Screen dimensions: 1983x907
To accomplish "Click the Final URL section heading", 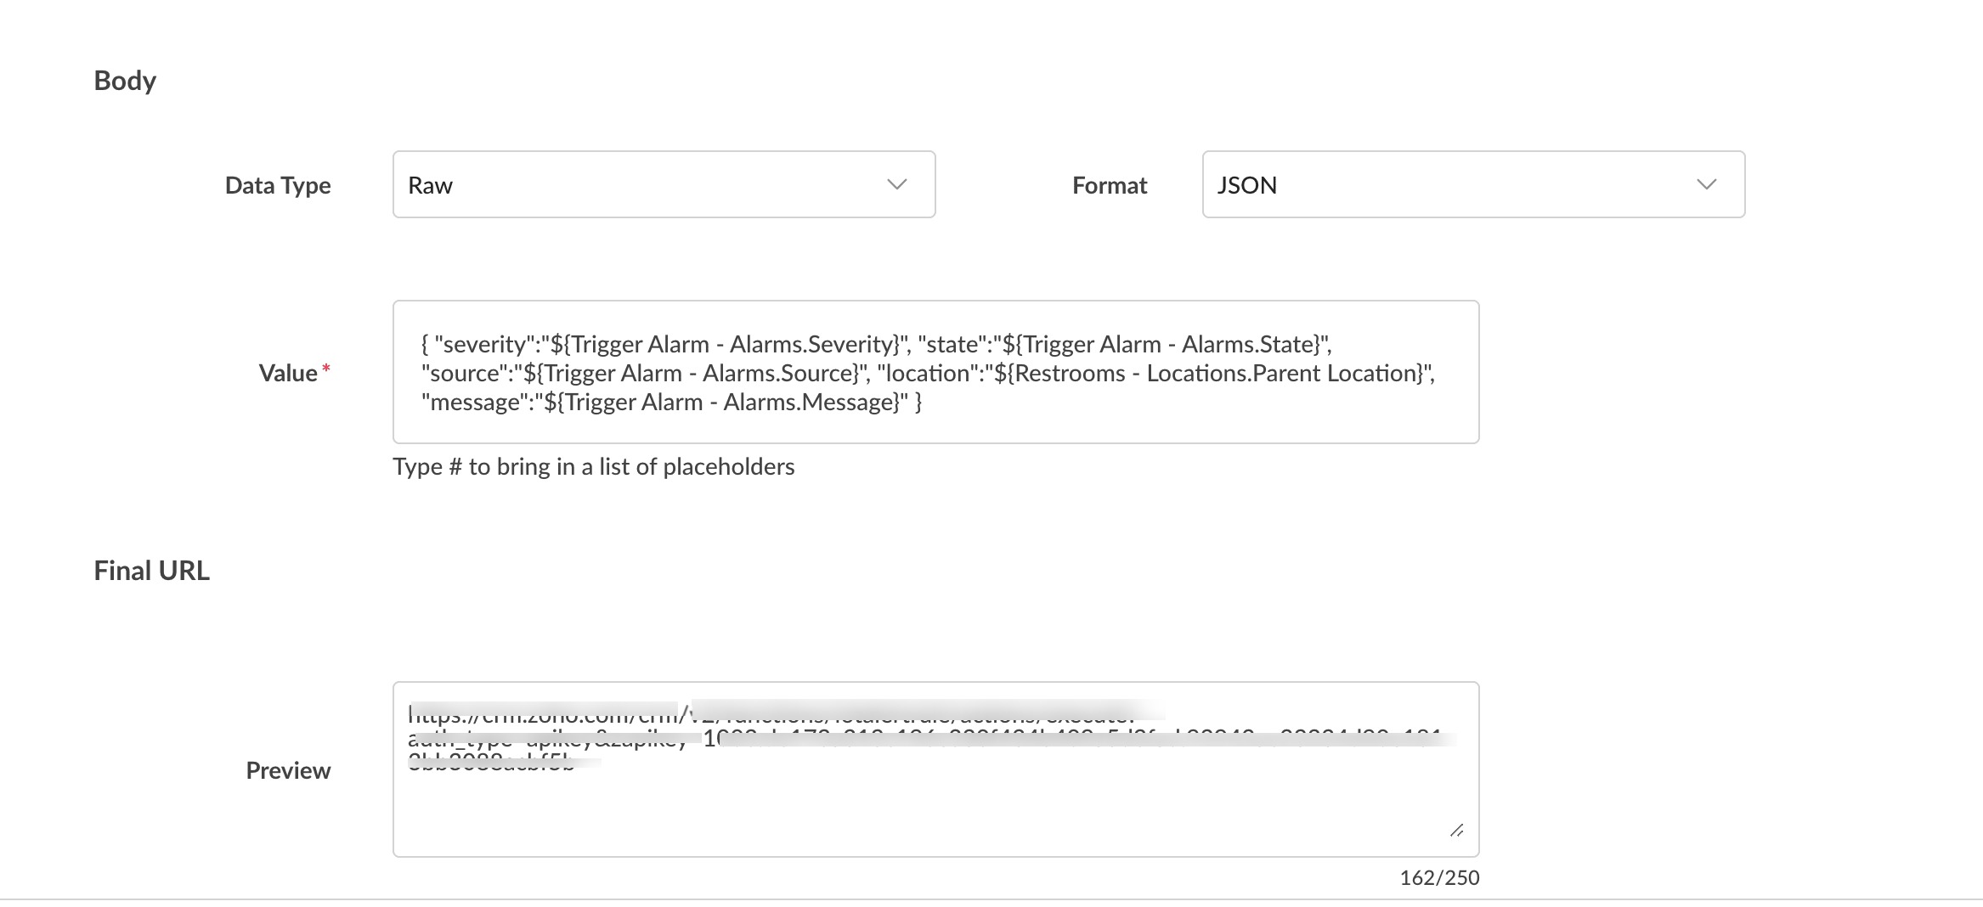I will click(x=151, y=570).
